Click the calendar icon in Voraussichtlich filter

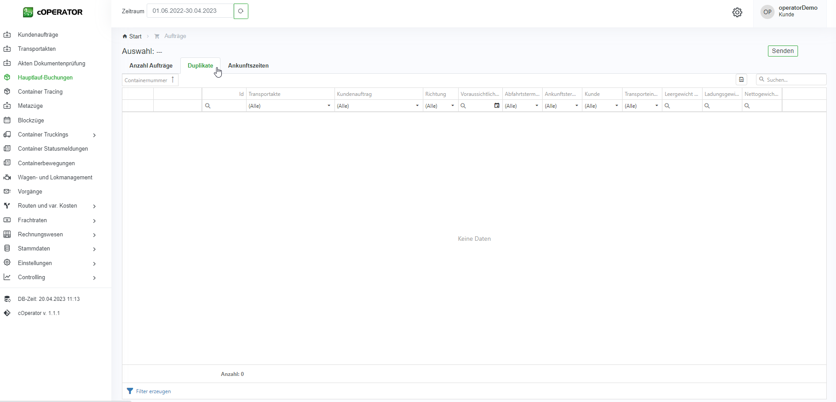point(497,106)
